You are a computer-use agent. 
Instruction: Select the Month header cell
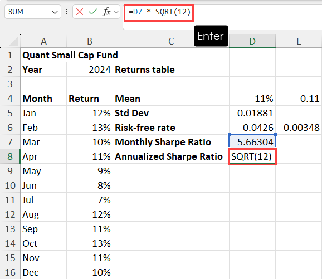[43, 99]
